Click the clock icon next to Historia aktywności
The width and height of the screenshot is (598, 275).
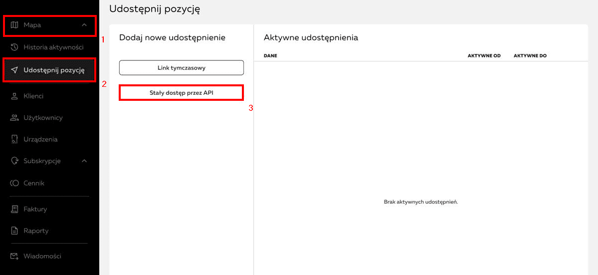click(x=14, y=47)
